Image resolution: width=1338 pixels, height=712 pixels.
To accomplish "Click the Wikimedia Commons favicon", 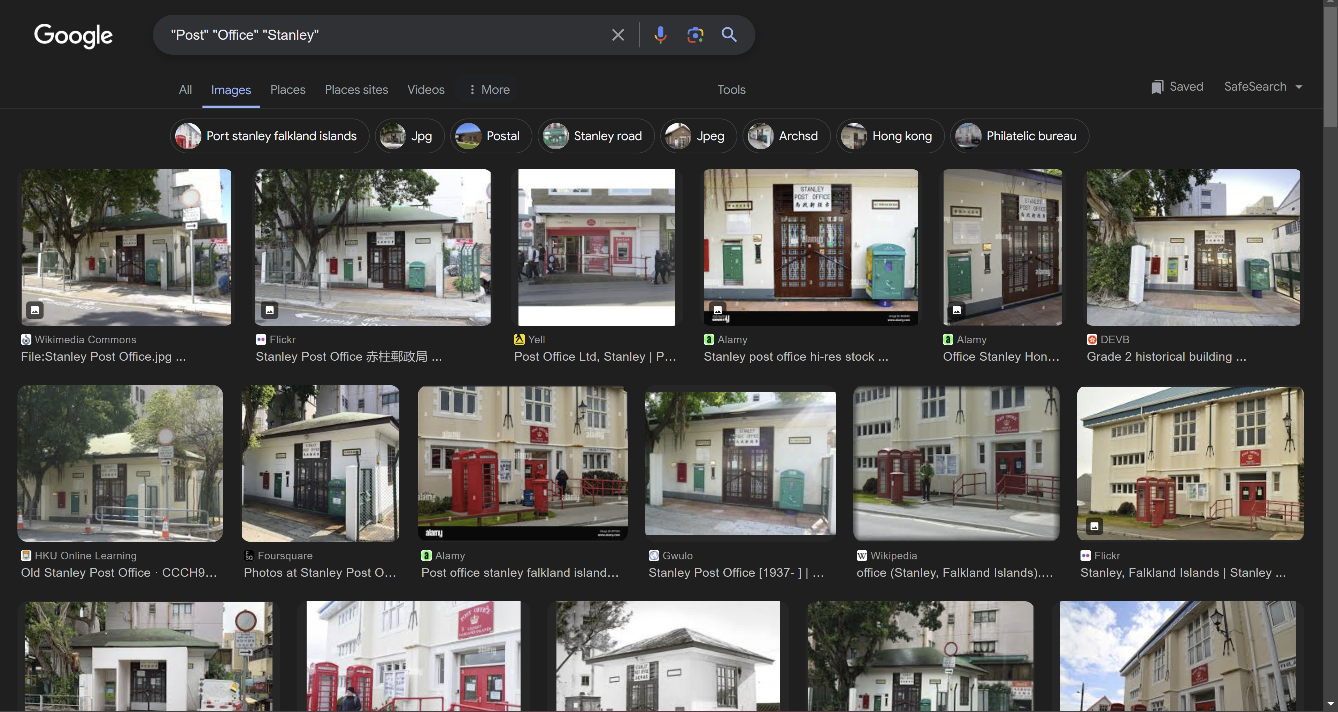I will coord(26,340).
